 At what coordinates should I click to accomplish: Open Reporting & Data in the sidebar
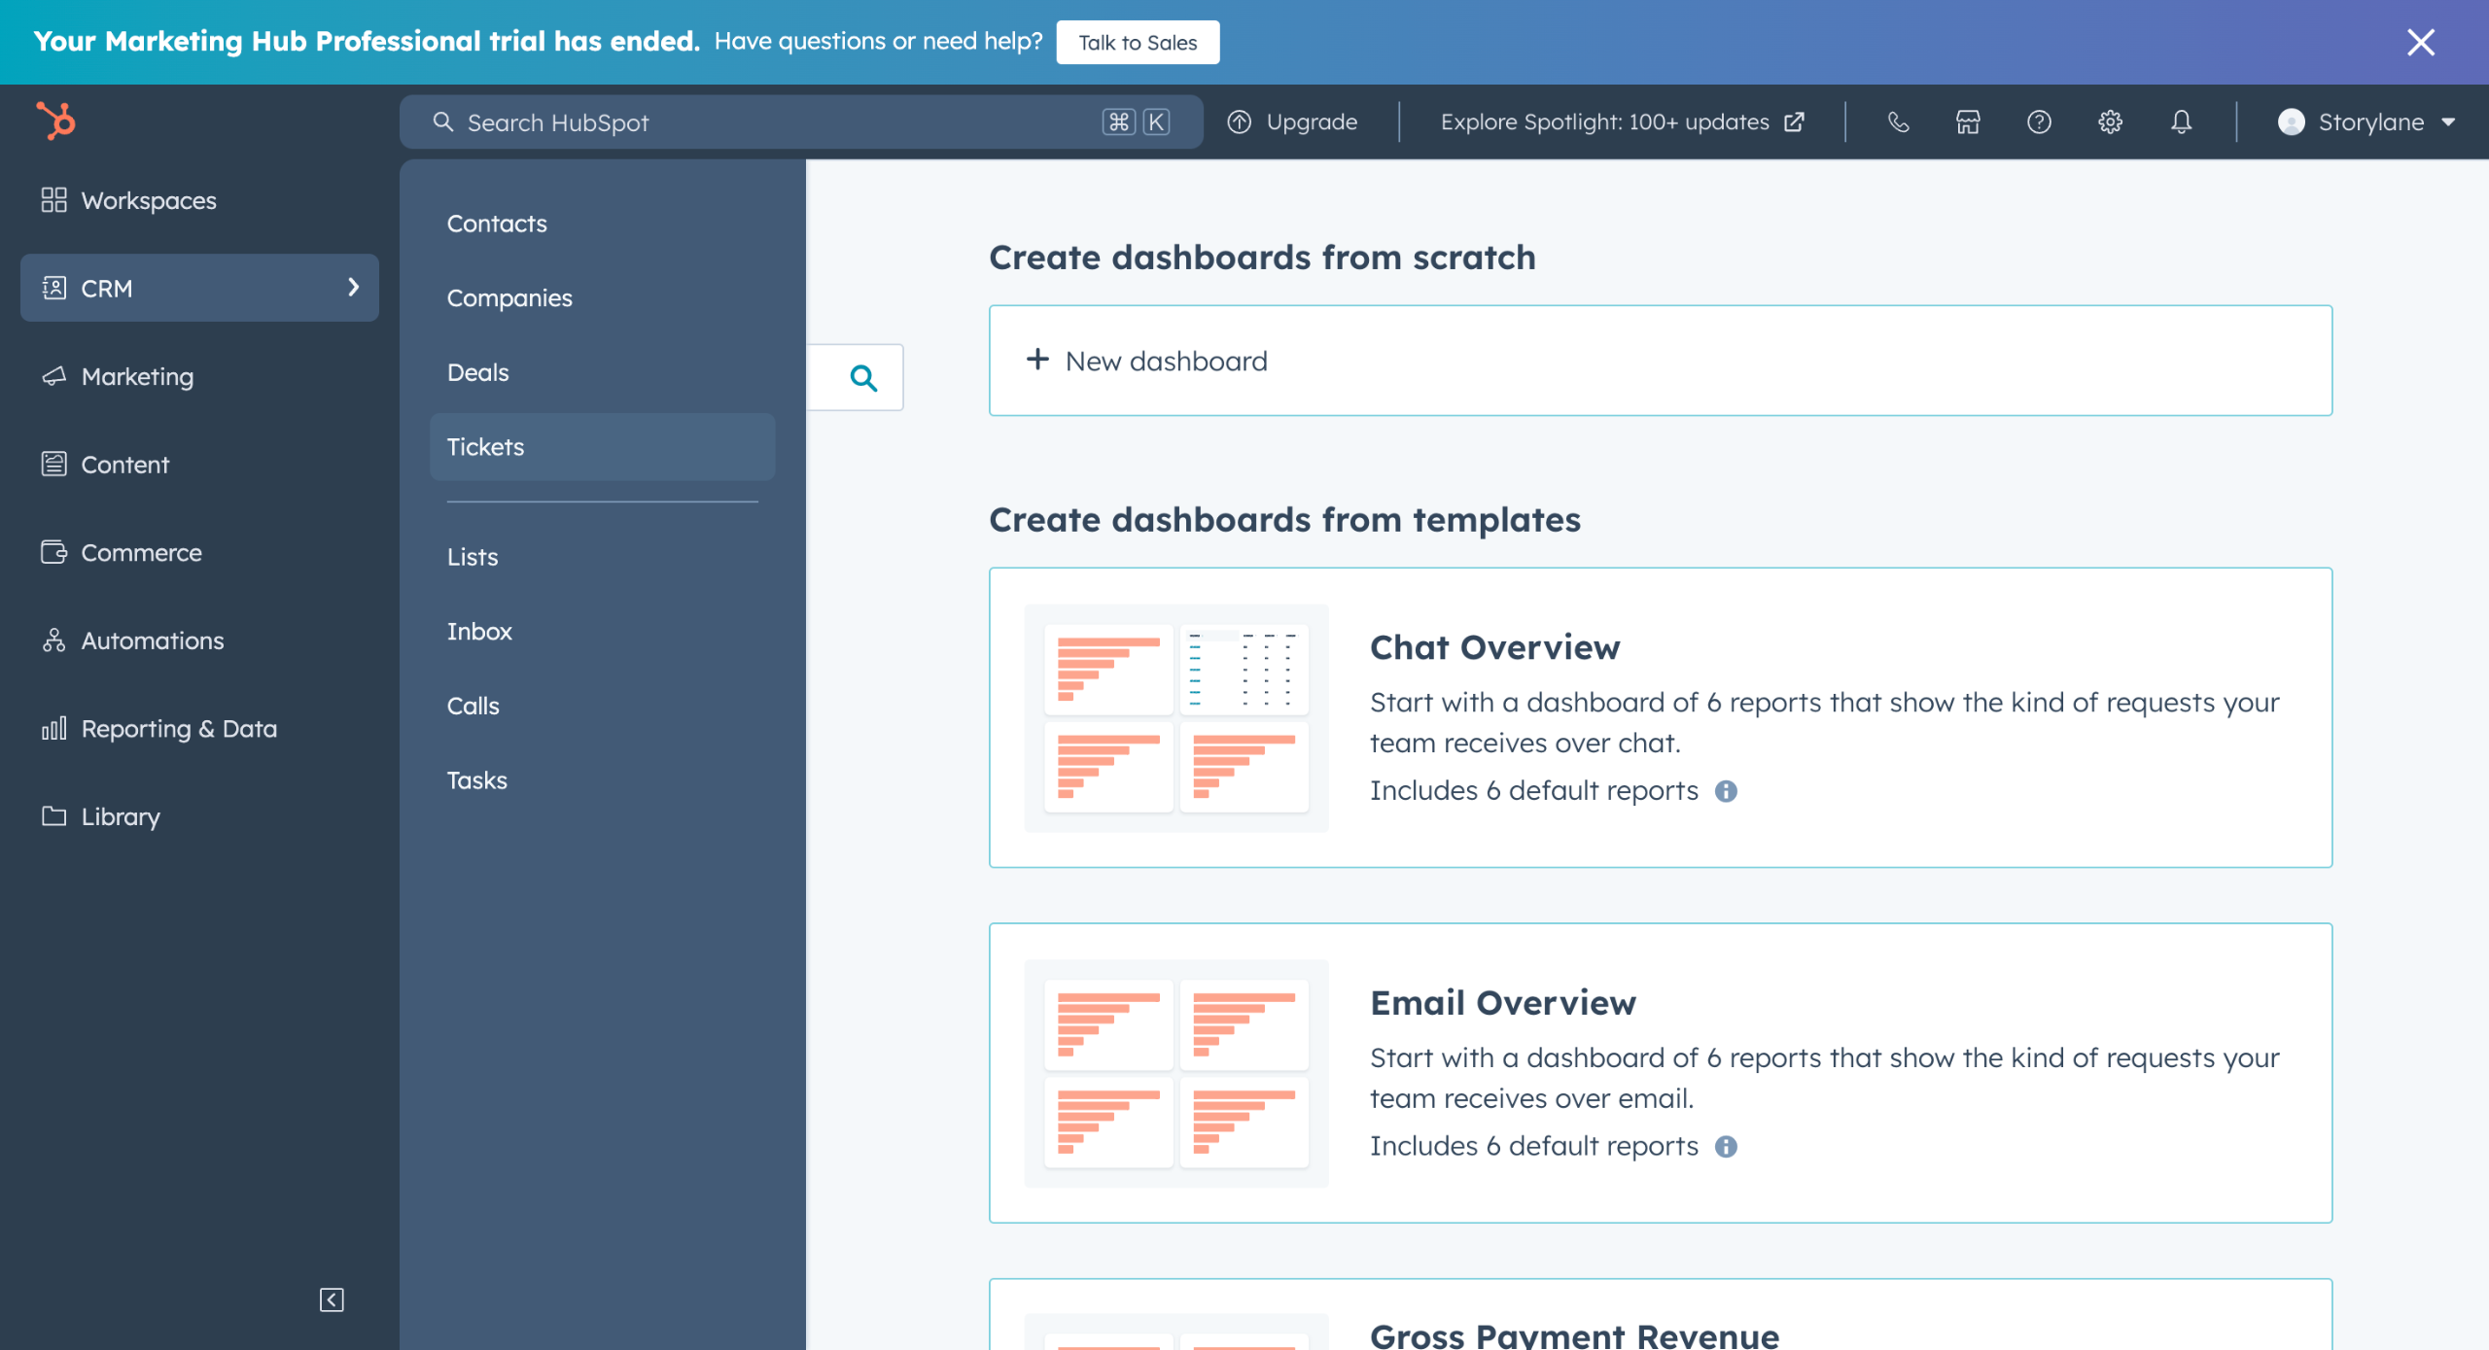coord(199,728)
